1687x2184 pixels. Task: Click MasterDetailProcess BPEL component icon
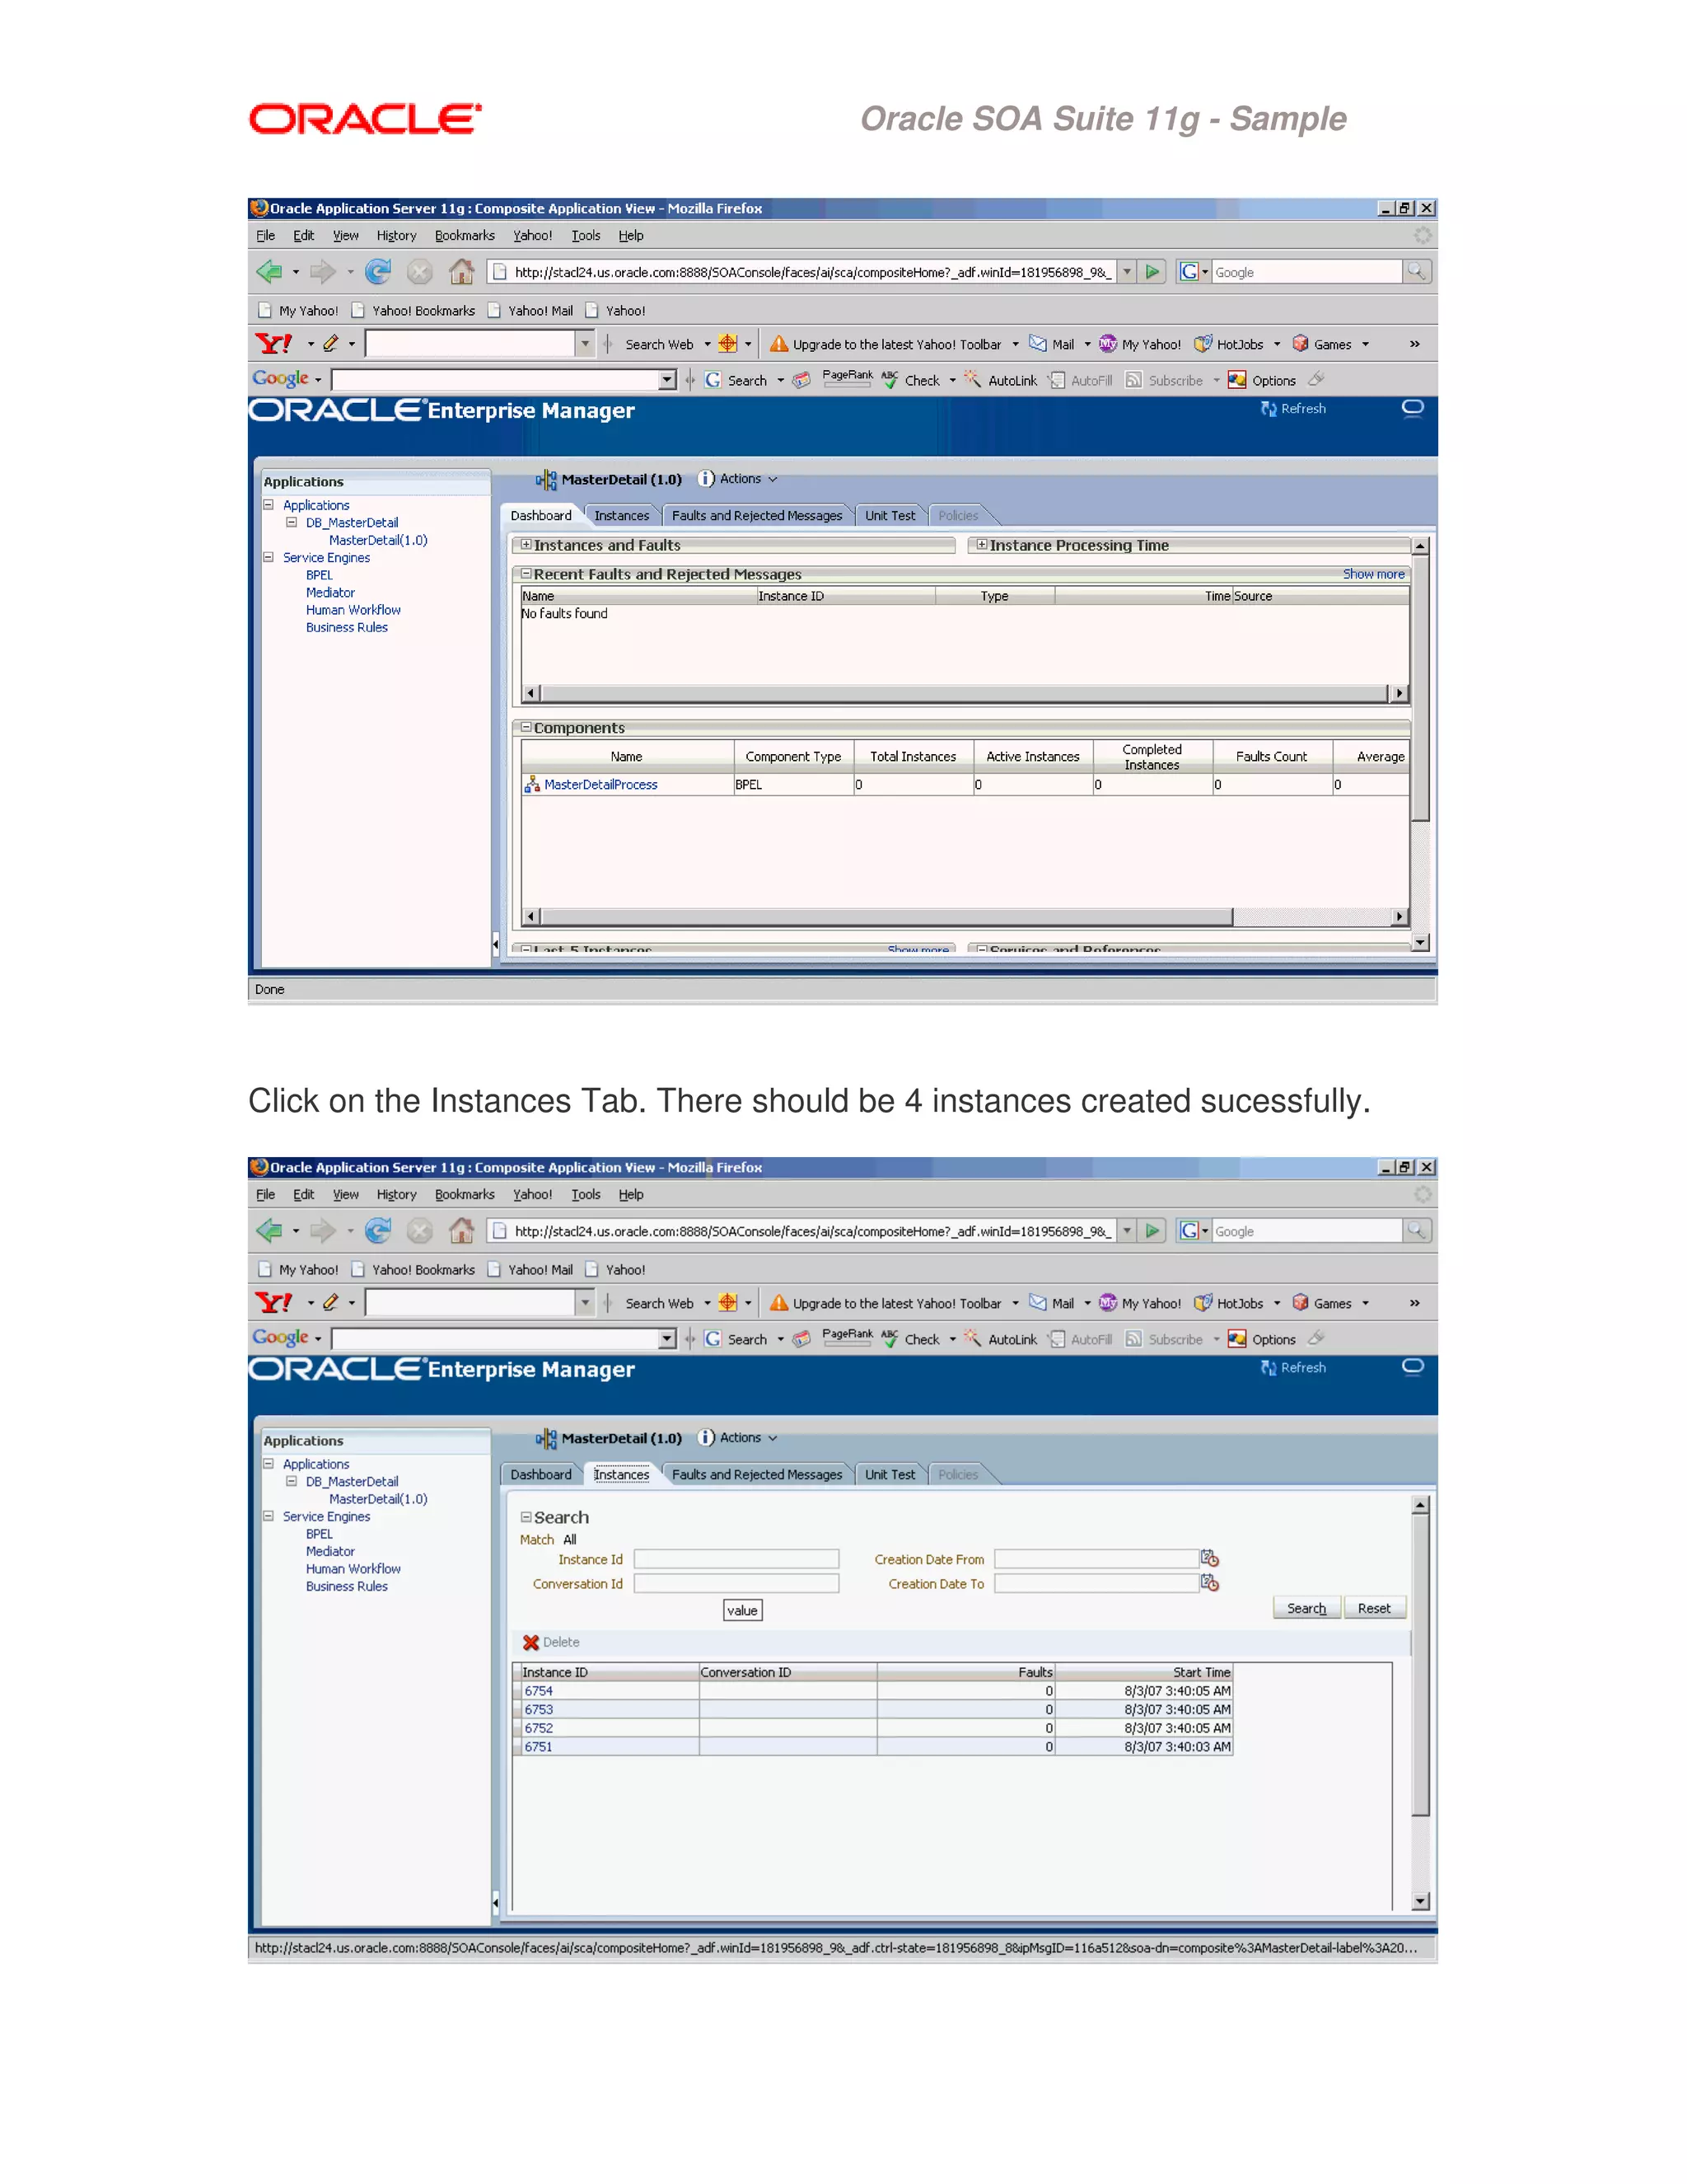[x=531, y=784]
